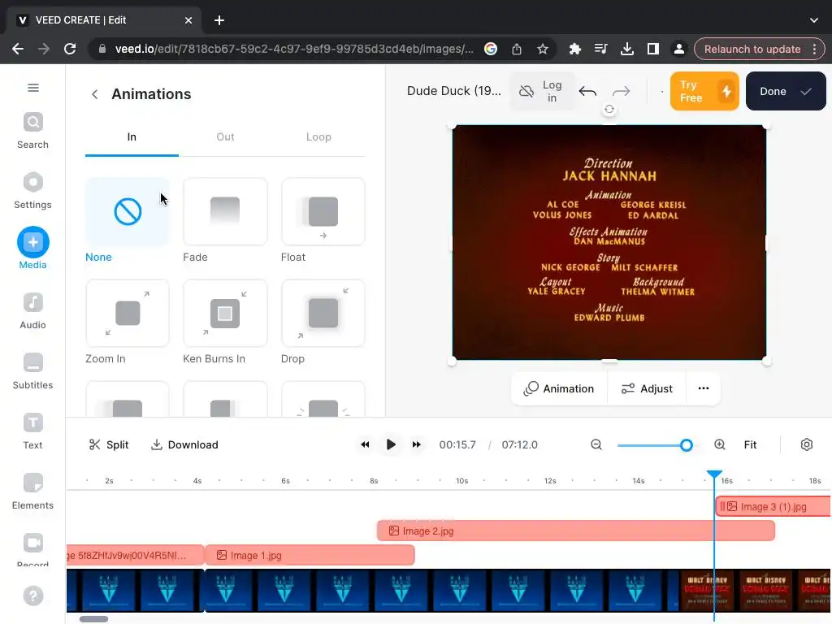832x624 pixels.
Task: Go back from the Animations panel
Action: point(94,94)
